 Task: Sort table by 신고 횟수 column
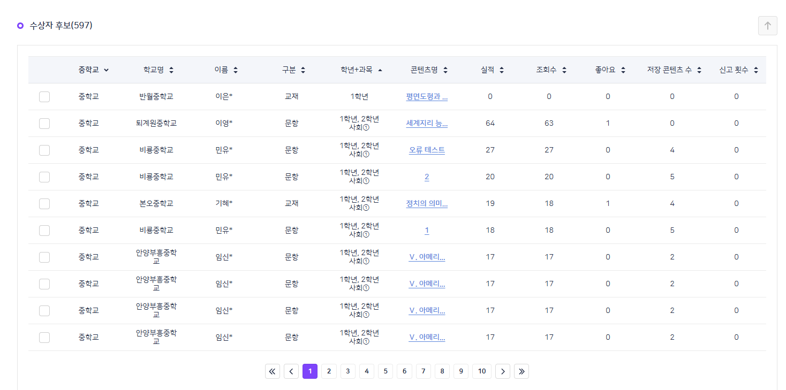tap(755, 70)
